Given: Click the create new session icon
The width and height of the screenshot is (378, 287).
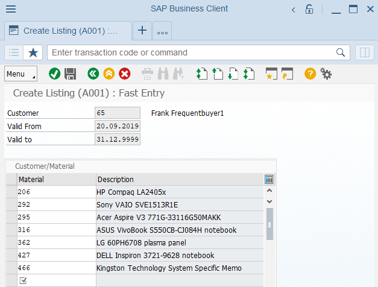Looking at the screenshot, I should [x=271, y=74].
